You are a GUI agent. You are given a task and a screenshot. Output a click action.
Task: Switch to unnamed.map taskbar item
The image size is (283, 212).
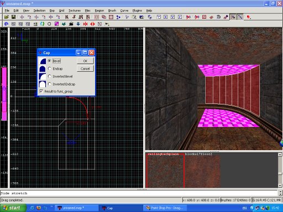click(x=76, y=208)
